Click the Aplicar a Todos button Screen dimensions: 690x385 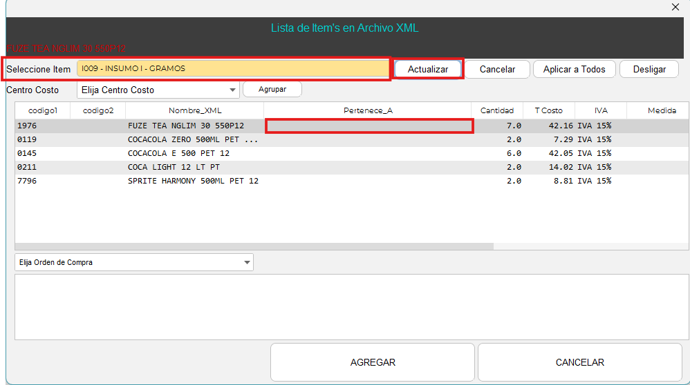[x=574, y=69]
